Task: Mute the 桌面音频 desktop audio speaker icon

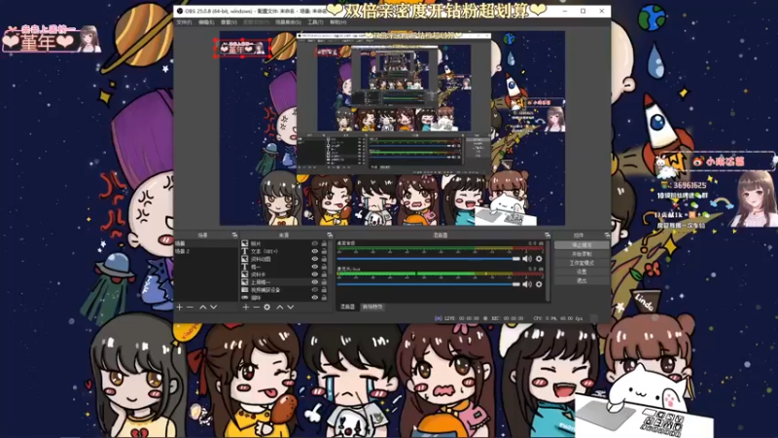Action: (x=527, y=259)
